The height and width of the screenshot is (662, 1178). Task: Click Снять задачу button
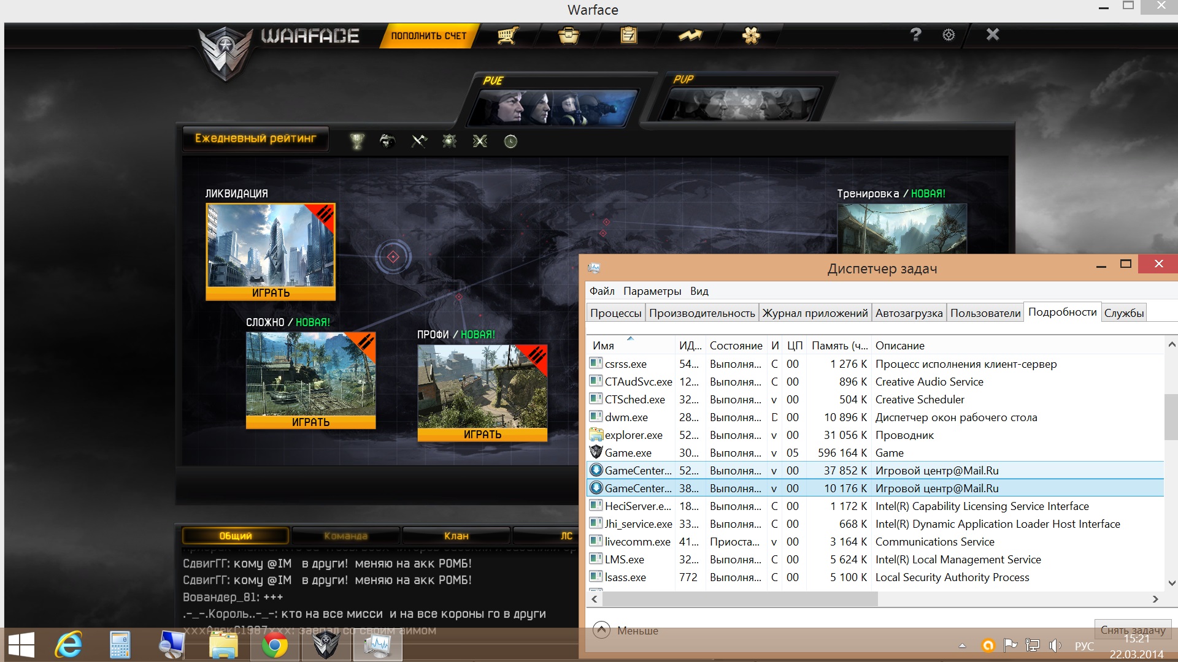1133,630
